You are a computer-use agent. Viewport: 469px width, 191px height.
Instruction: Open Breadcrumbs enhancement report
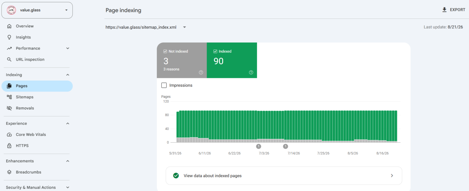(x=37, y=172)
